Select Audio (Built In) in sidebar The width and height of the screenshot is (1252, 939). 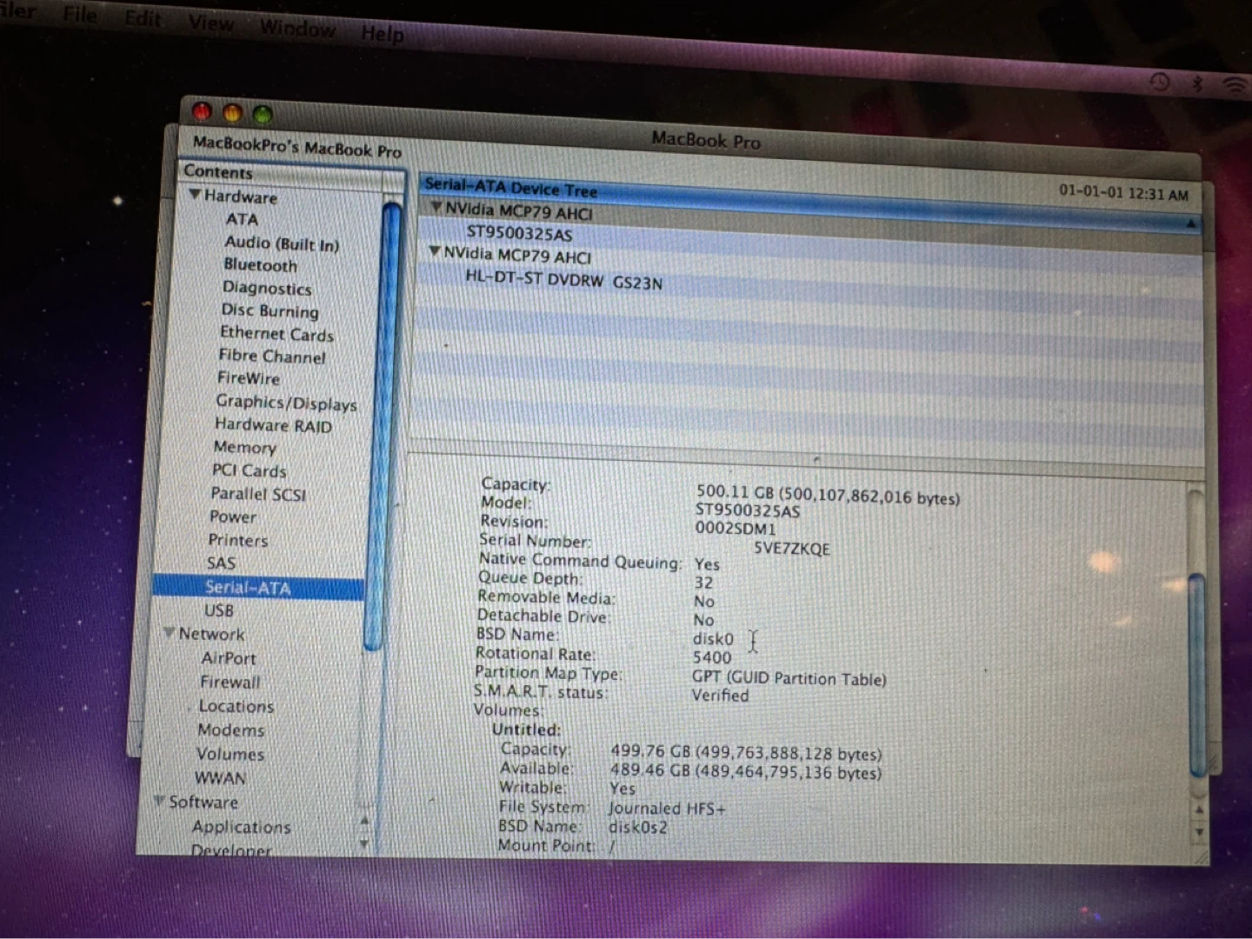pos(282,243)
